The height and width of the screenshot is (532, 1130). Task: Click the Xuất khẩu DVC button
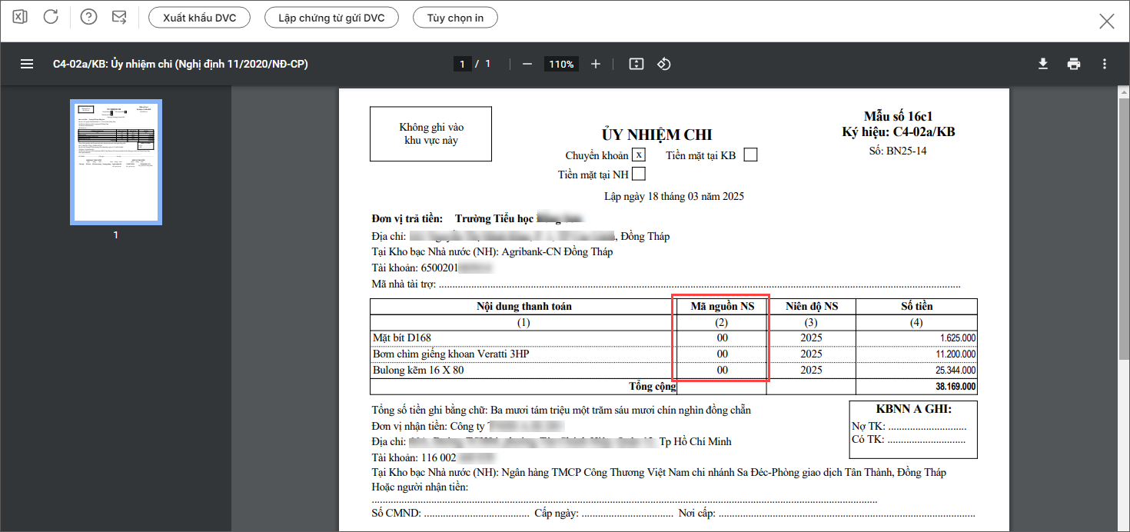coord(199,18)
